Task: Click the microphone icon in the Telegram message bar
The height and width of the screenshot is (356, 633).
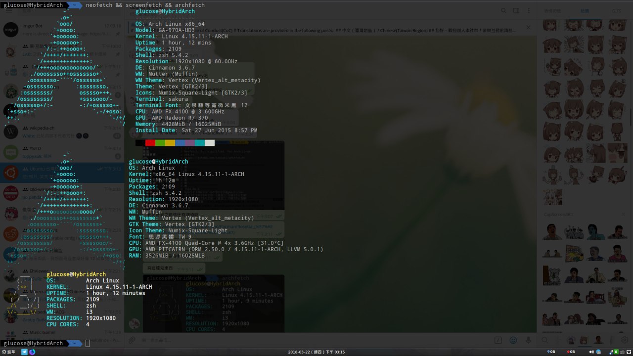Action: 528,340
